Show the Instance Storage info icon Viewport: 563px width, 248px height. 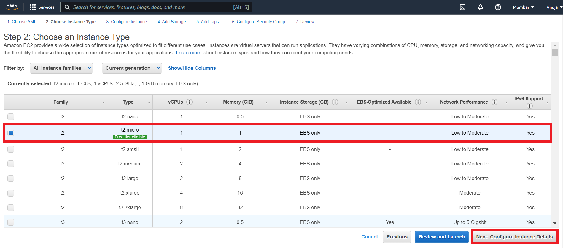pos(335,102)
